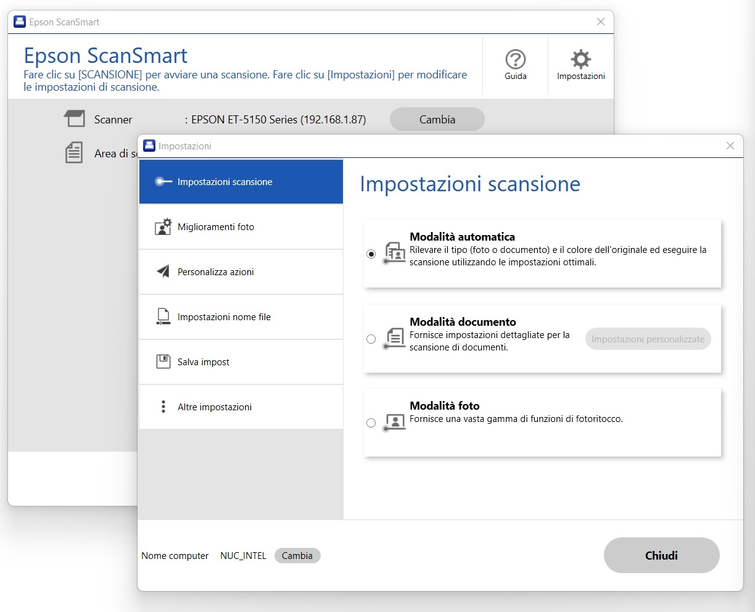This screenshot has height=612, width=755.
Task: Click the Modalità foto scanner icon
Action: [x=394, y=423]
